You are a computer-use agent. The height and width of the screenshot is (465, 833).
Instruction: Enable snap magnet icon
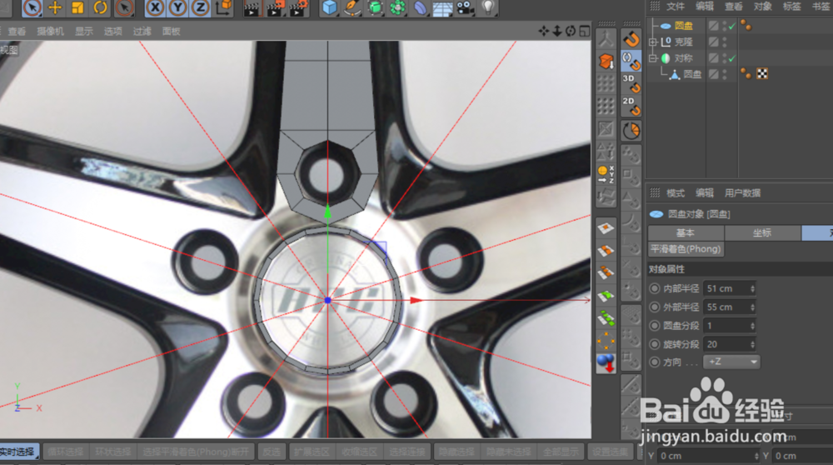coord(631,39)
